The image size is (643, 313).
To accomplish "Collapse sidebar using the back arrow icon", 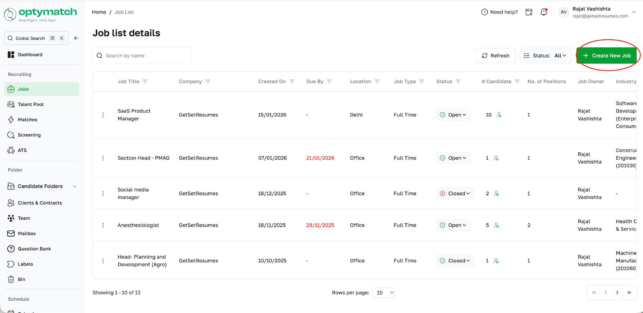I will pos(76,38).
